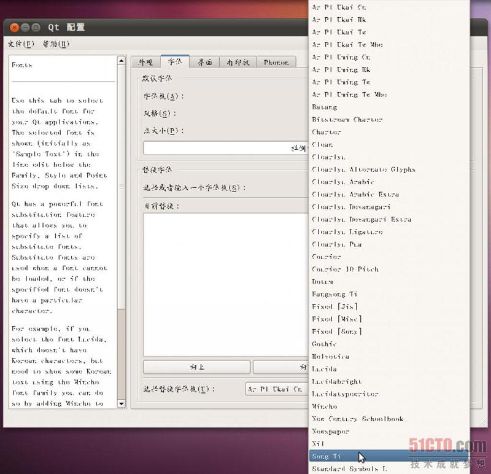Select Clearlyu Ligature font

[x=389, y=232]
